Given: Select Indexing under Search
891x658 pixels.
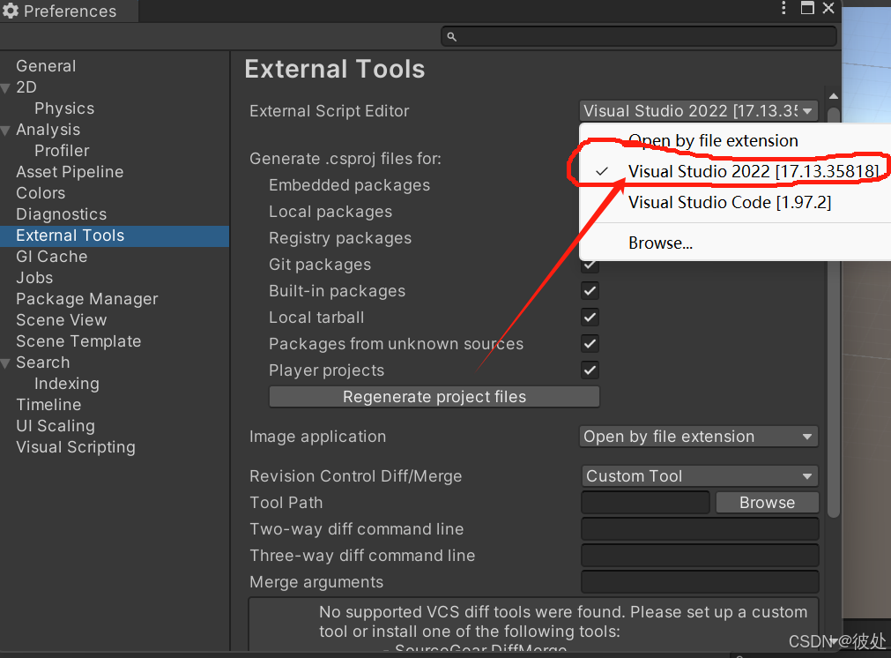Looking at the screenshot, I should click(x=67, y=384).
